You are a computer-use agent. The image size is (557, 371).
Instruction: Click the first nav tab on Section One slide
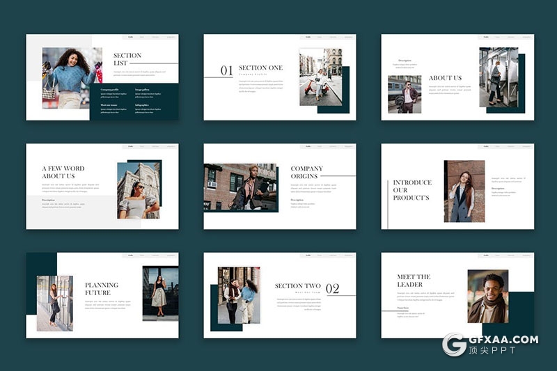(x=308, y=38)
